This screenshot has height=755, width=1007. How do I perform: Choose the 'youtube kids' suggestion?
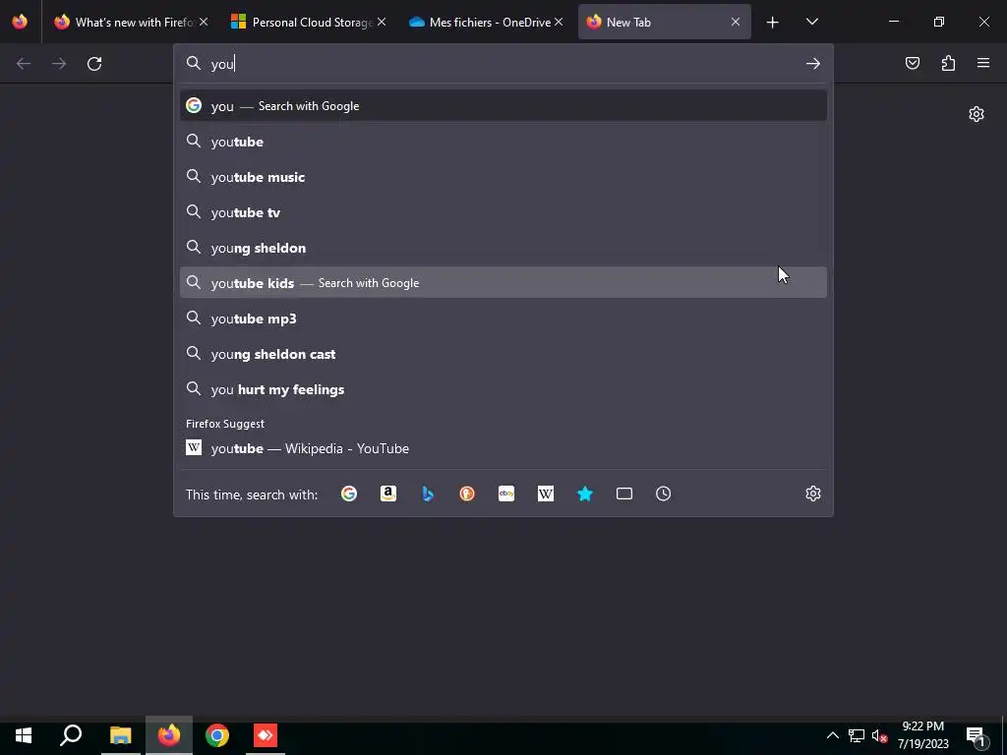(x=503, y=283)
